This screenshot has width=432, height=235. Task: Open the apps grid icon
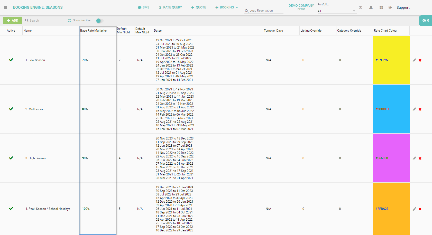pos(381,7)
